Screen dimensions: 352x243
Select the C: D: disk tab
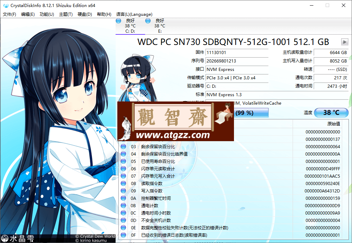tap(130, 26)
